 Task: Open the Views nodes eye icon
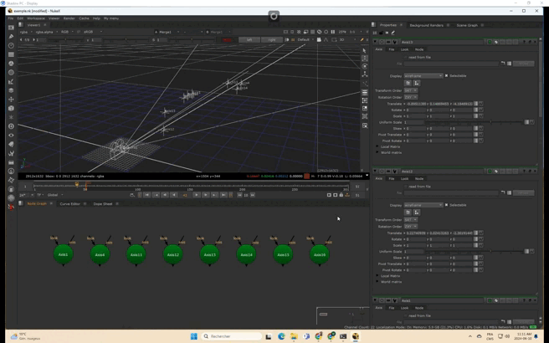[x=11, y=135]
